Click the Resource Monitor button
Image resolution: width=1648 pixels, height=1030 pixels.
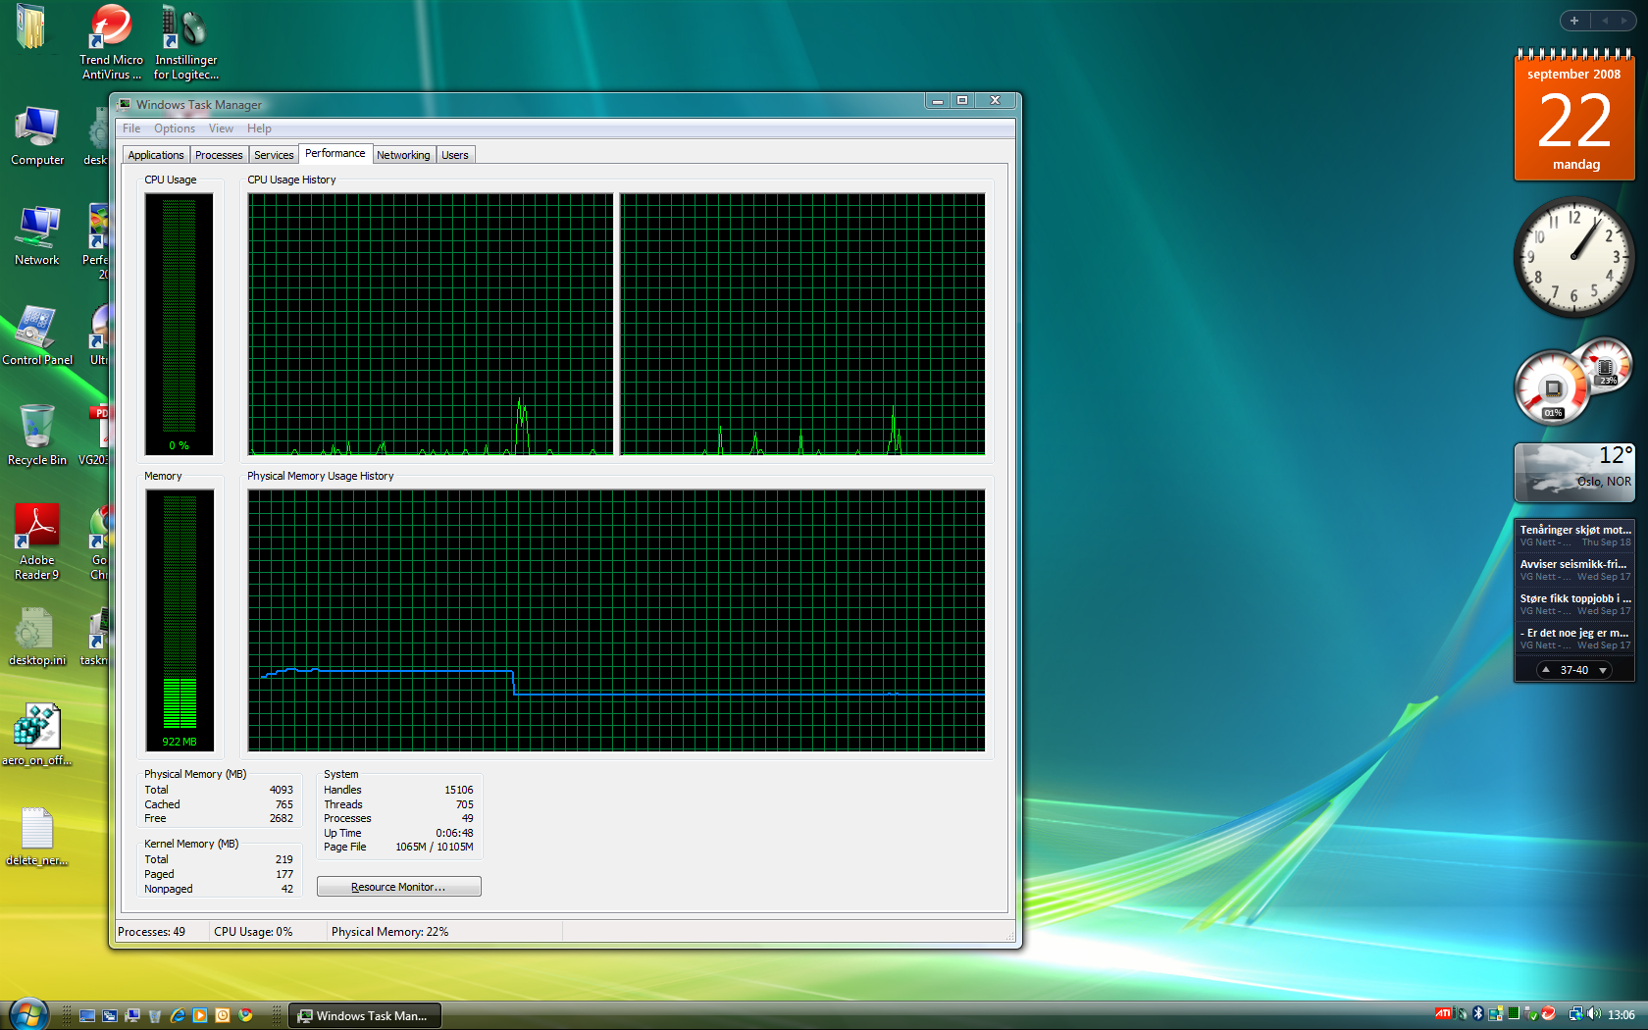pos(399,887)
